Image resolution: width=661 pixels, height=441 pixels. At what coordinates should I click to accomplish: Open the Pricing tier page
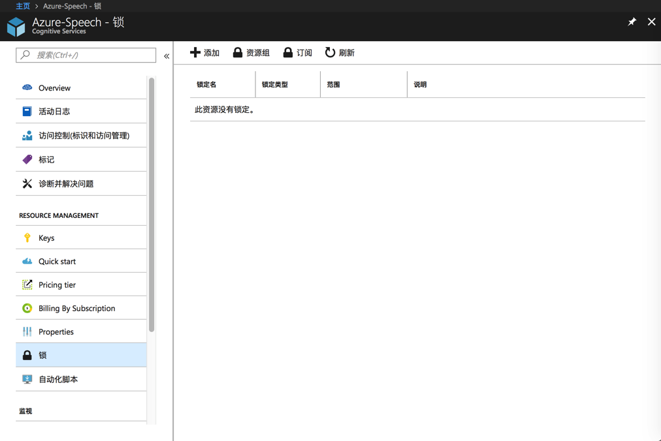[x=81, y=284]
